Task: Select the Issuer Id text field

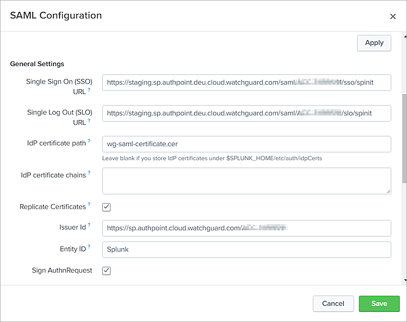Action: [246, 228]
